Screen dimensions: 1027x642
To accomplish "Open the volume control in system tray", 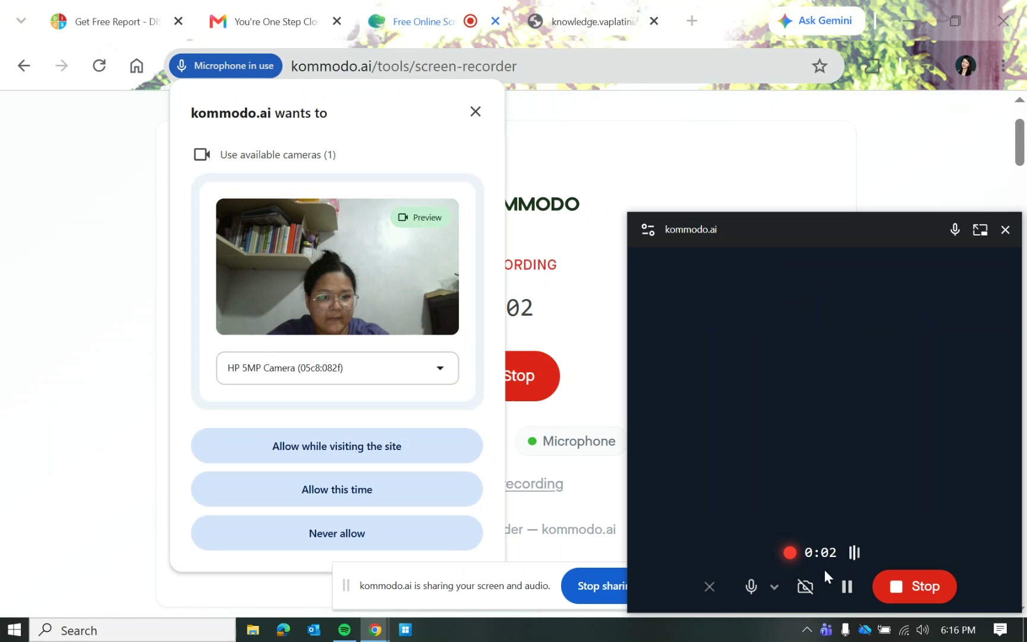I will point(922,630).
